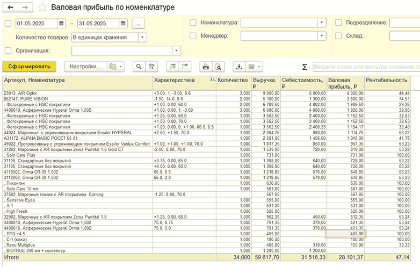
Task: Click the sort indicator in Характеристика header
Action: click(x=212, y=80)
